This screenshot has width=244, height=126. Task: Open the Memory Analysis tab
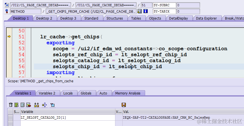click(128, 93)
